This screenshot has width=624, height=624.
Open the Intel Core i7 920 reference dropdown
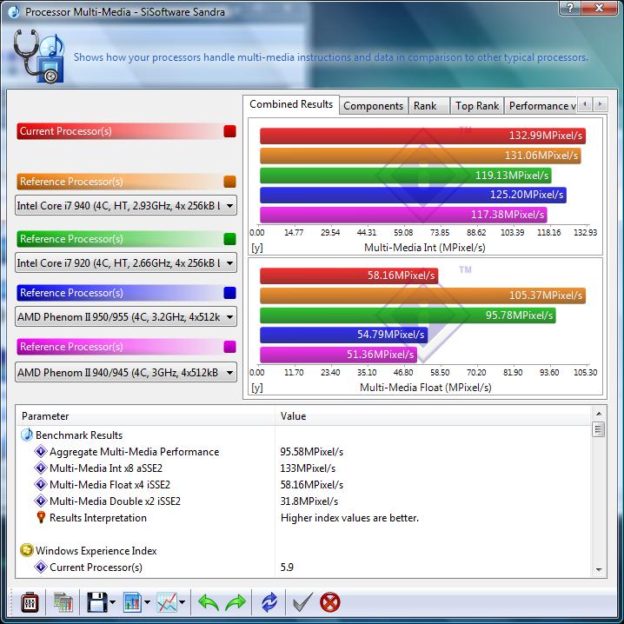[126, 262]
